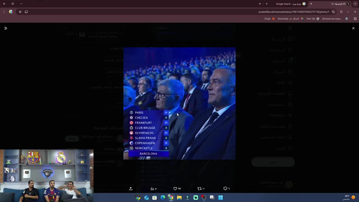The height and width of the screenshot is (202, 359).
Task: Open Chrome tab search dropdown
Action: 355,4
